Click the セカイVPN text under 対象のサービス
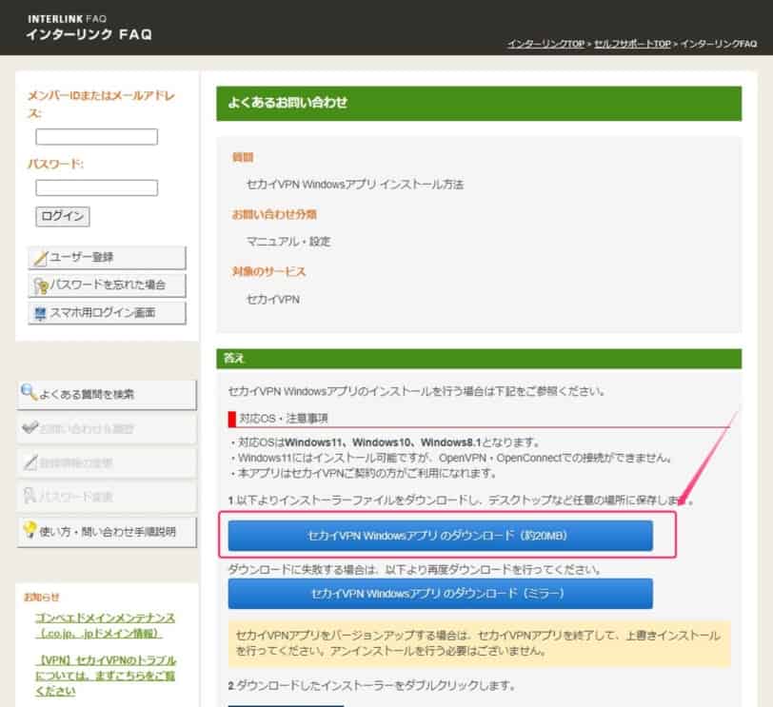This screenshot has width=773, height=707. [273, 300]
